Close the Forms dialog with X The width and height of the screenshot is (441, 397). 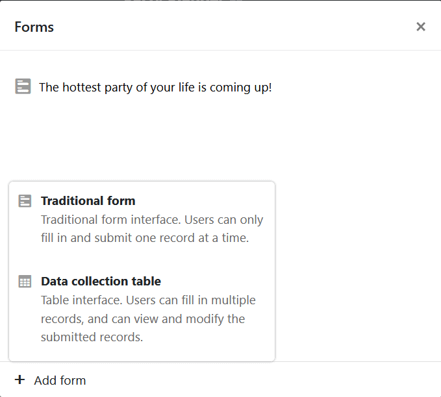coord(421,27)
